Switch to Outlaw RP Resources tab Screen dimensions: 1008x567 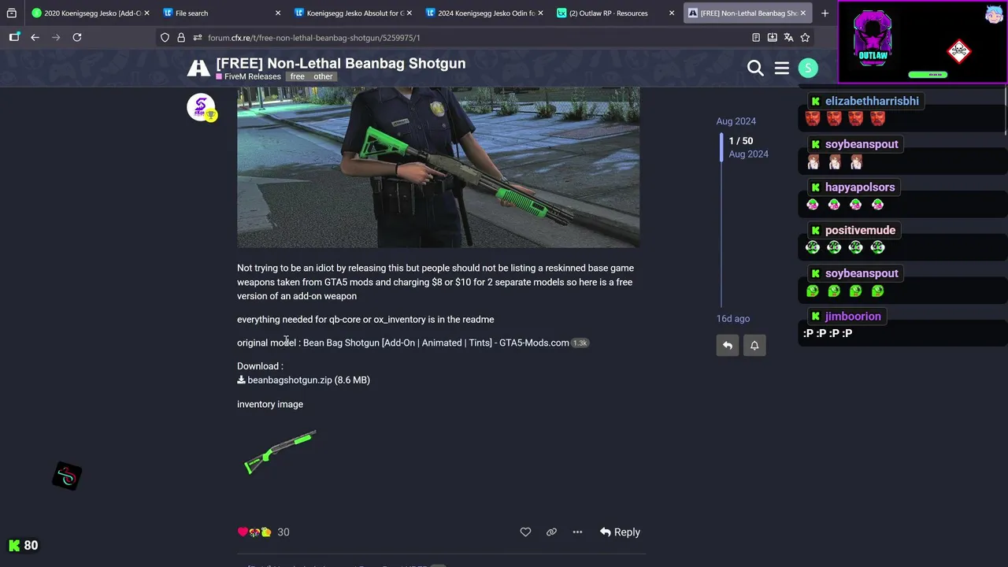click(x=614, y=13)
